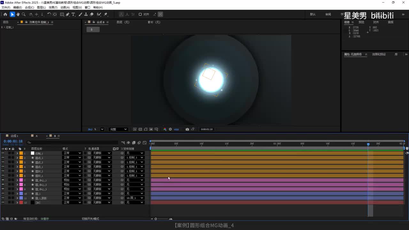This screenshot has height=230, width=409.
Task: Select the Rotation tool
Action: pyautogui.click(x=49, y=14)
